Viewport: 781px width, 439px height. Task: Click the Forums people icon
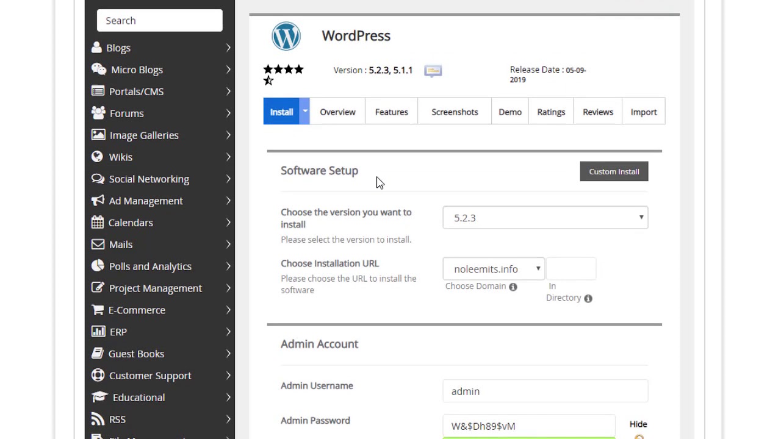pyautogui.click(x=98, y=113)
